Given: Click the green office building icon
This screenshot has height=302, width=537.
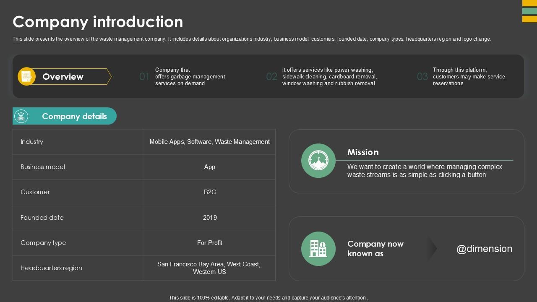Looking at the screenshot, I should click(318, 249).
